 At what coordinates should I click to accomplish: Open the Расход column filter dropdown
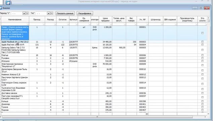tap(55, 25)
